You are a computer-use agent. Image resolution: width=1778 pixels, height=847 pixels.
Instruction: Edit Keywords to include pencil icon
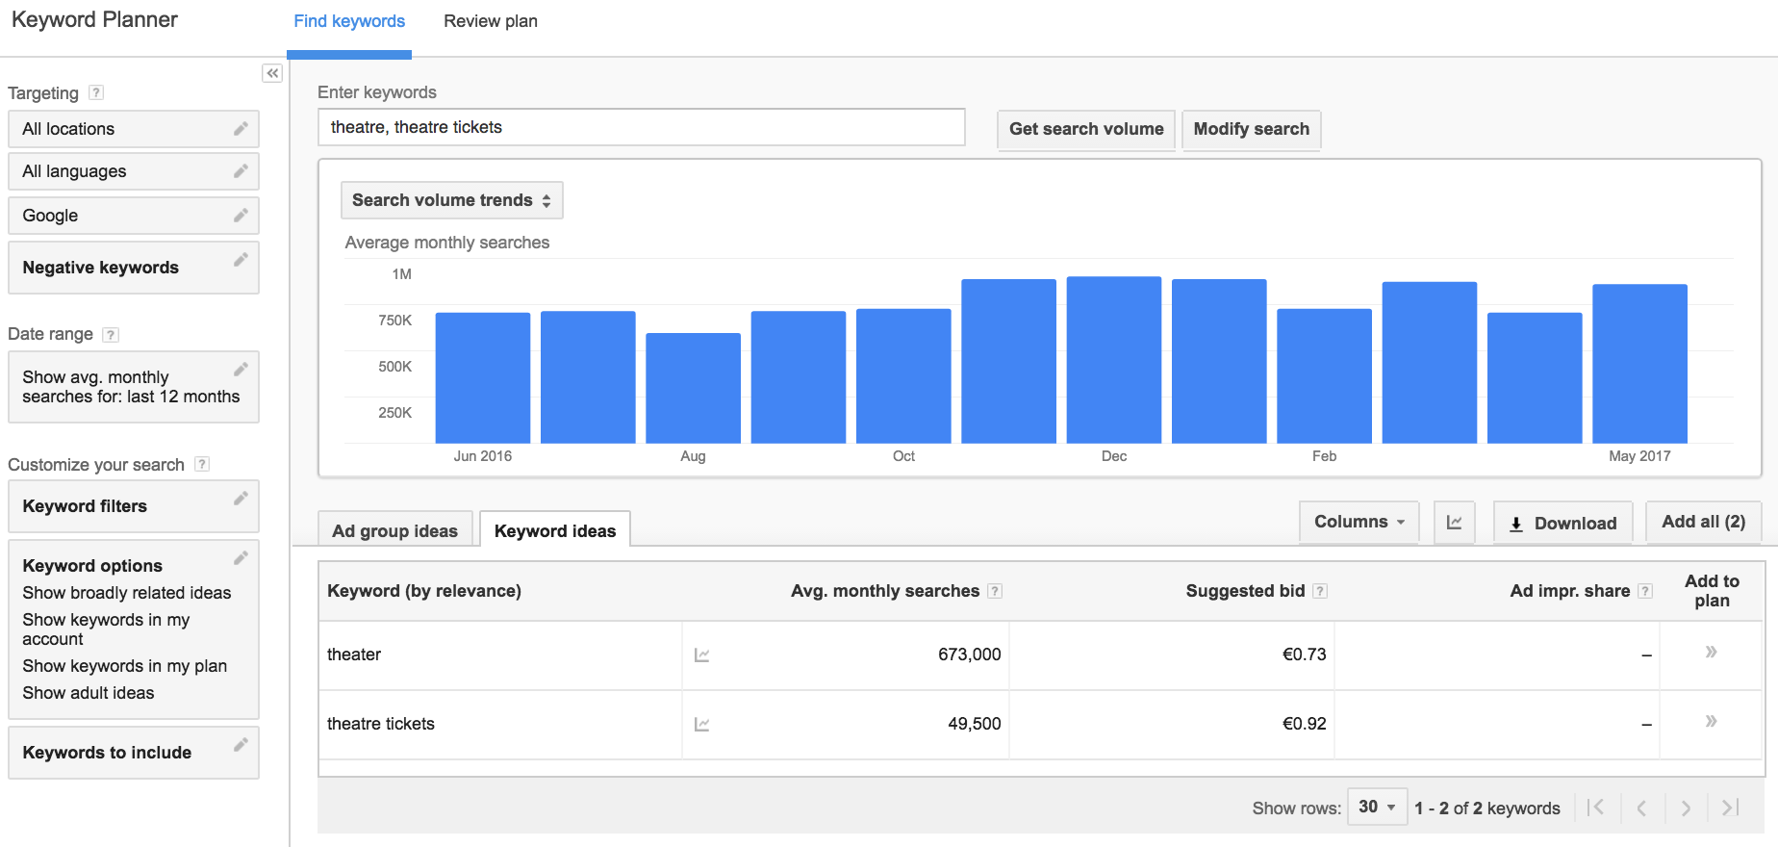(241, 744)
